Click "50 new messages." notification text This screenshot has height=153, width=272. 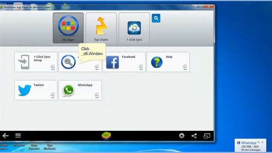coord(251,150)
